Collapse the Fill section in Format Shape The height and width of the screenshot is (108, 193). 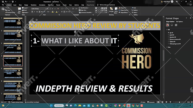[x=168, y=30]
